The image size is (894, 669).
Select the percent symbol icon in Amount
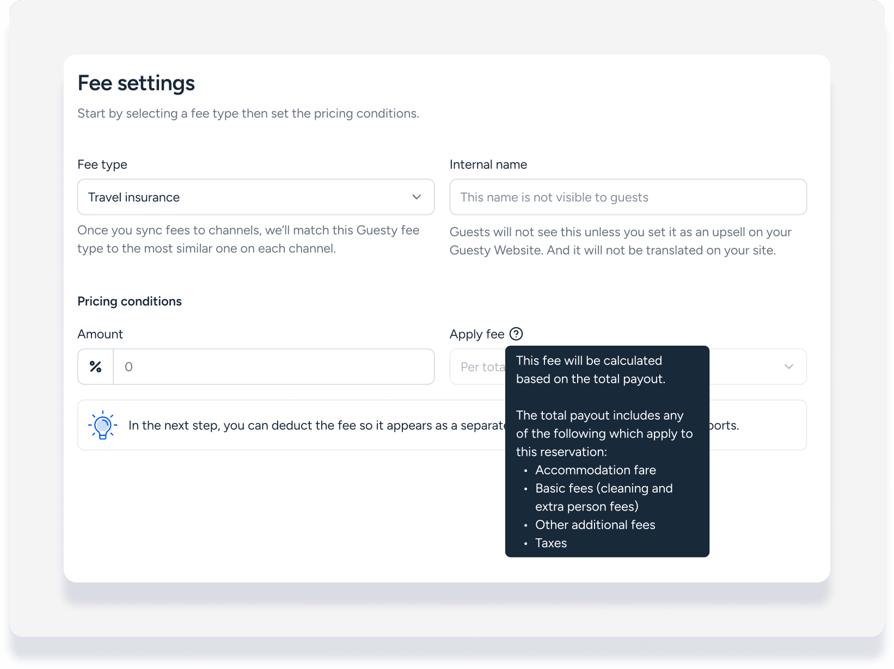pyautogui.click(x=96, y=367)
